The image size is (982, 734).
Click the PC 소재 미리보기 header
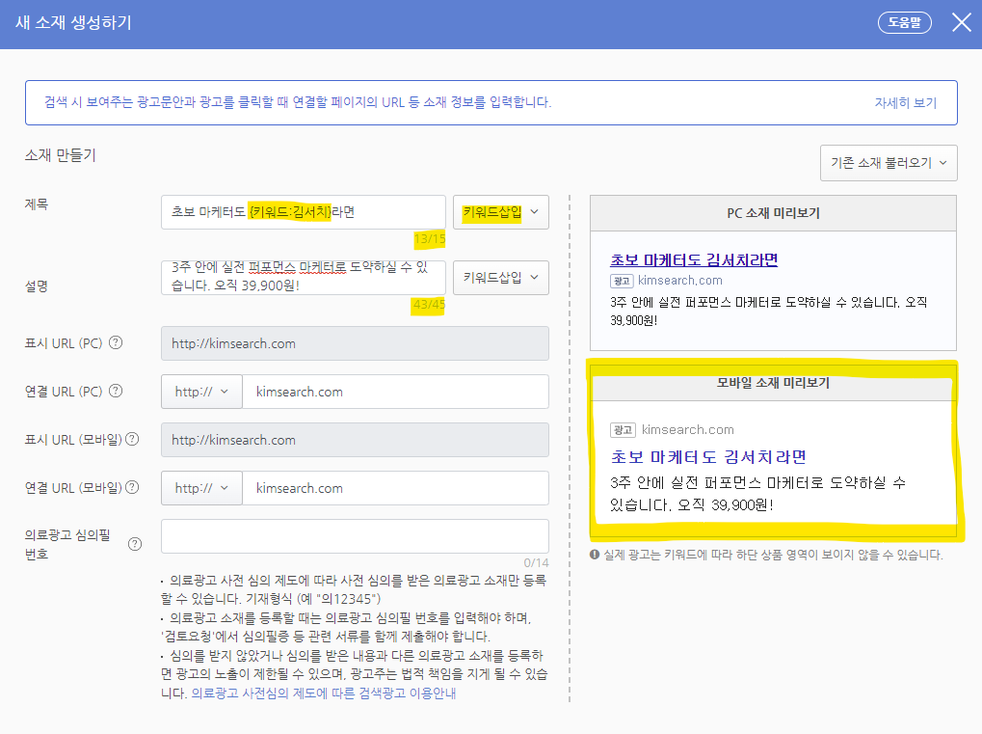tap(773, 213)
